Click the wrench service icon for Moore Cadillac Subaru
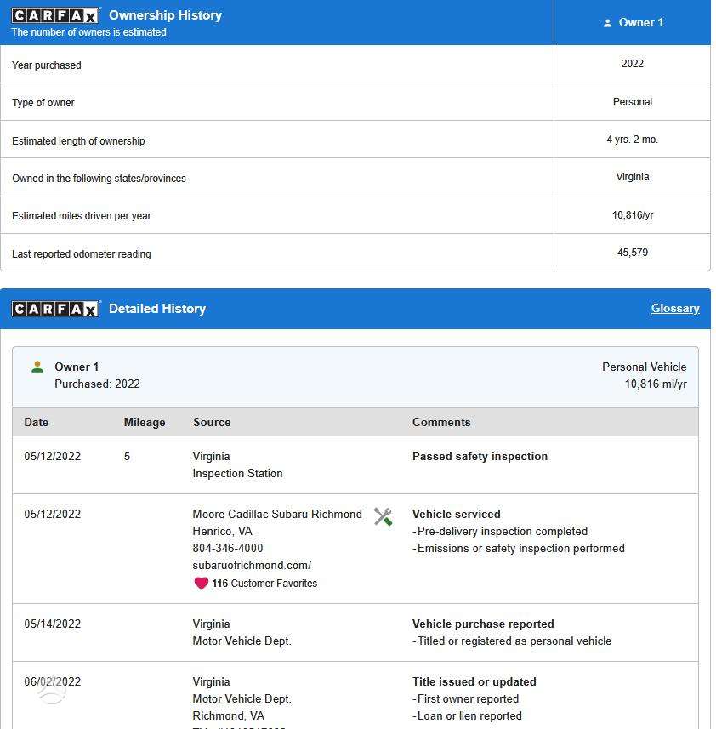 point(383,516)
